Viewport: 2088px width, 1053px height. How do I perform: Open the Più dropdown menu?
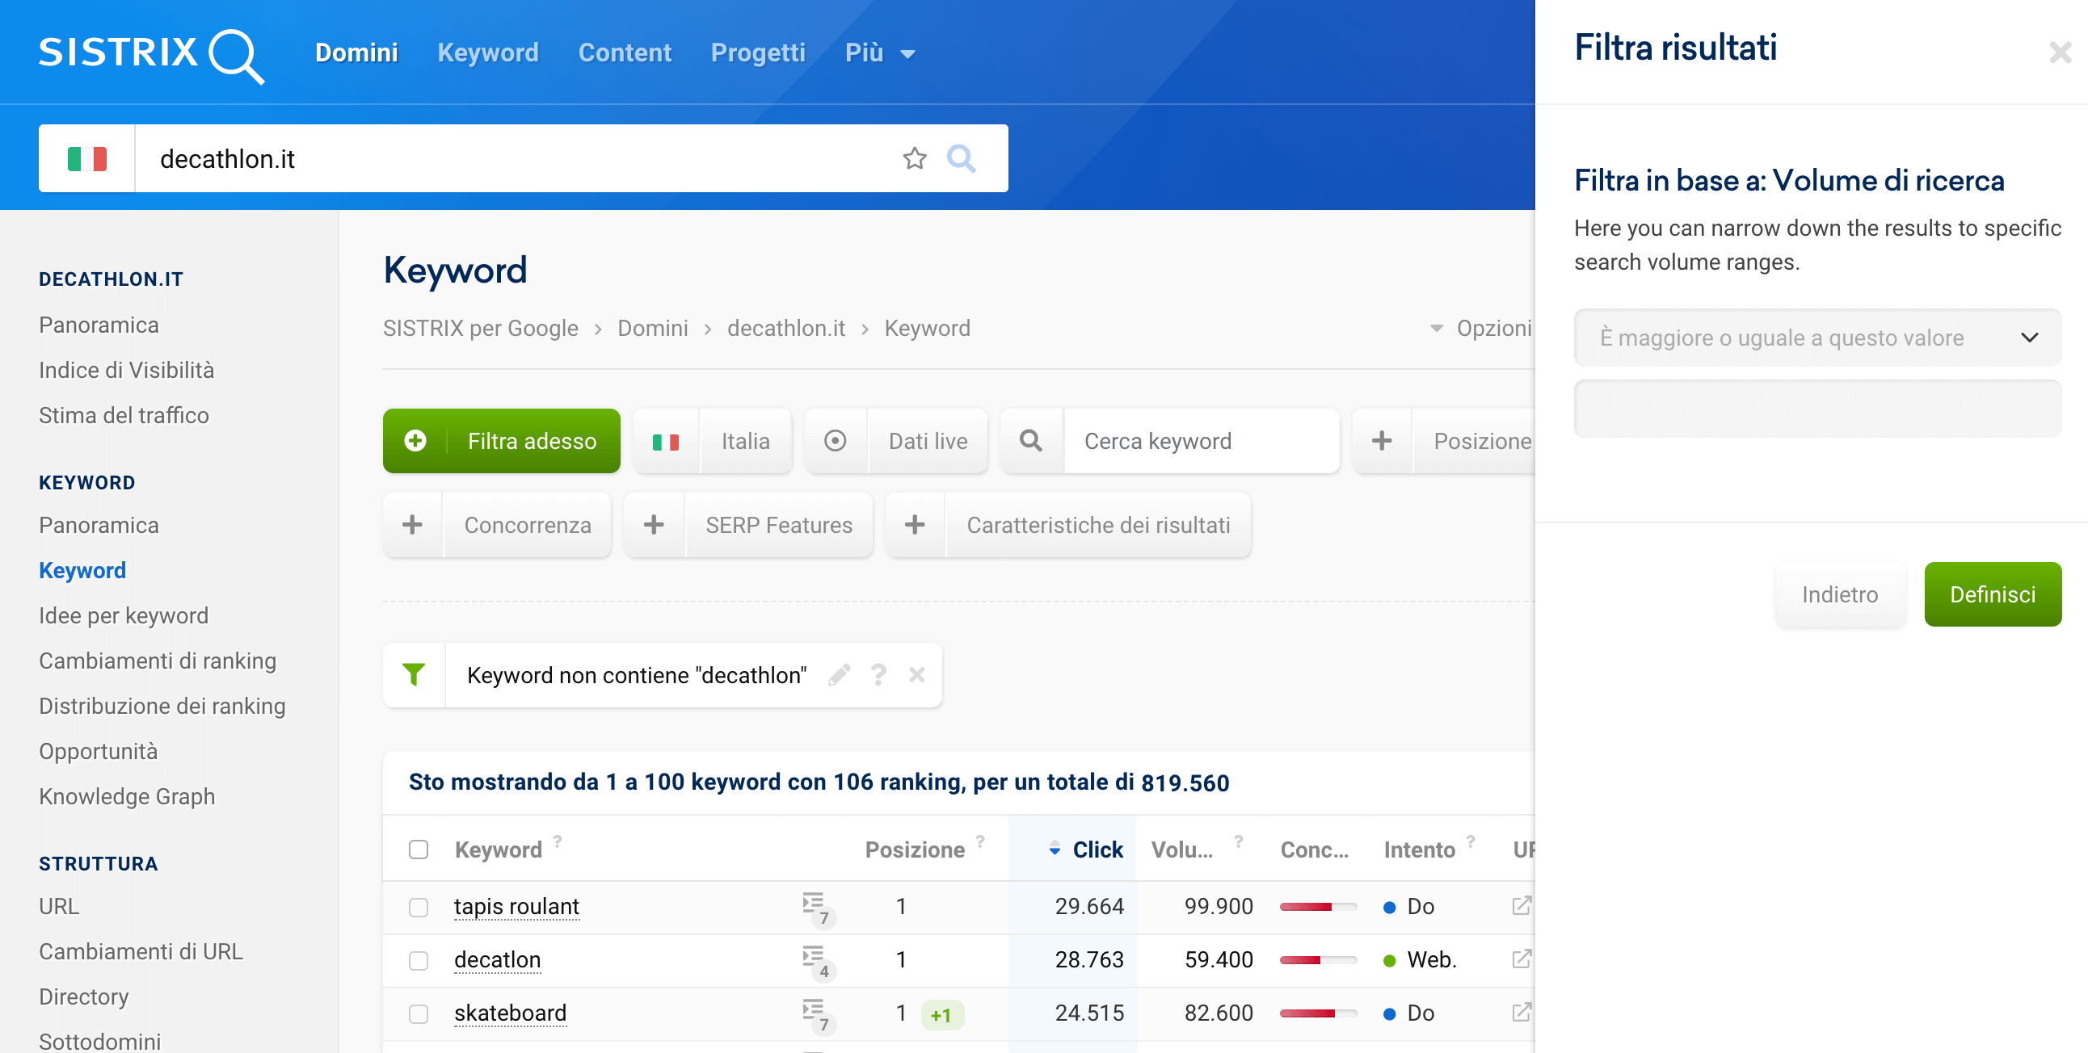click(x=879, y=53)
